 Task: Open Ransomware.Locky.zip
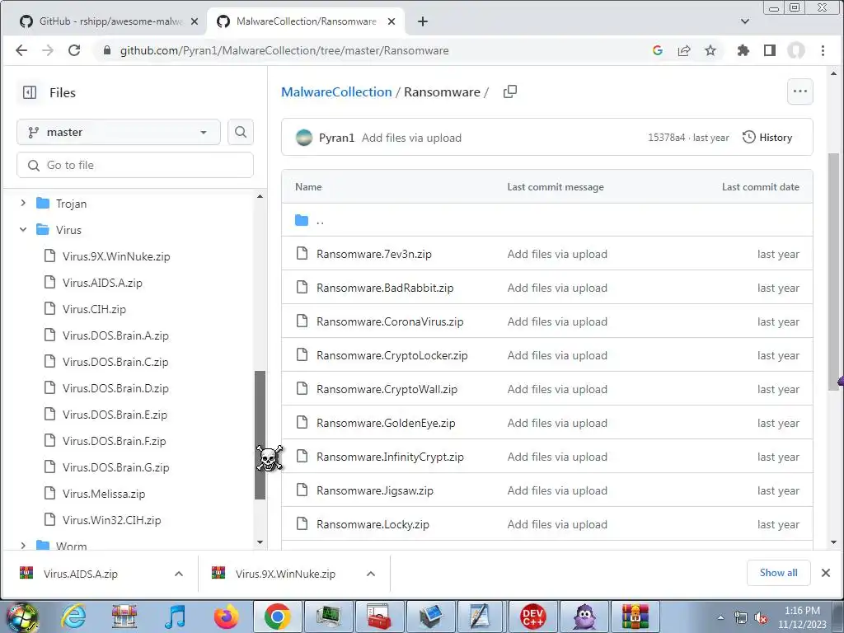point(373,524)
